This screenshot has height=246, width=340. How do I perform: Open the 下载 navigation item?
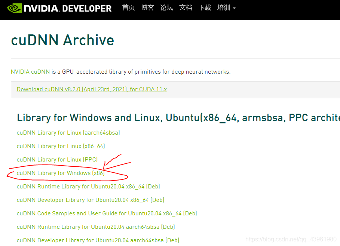[205, 7]
